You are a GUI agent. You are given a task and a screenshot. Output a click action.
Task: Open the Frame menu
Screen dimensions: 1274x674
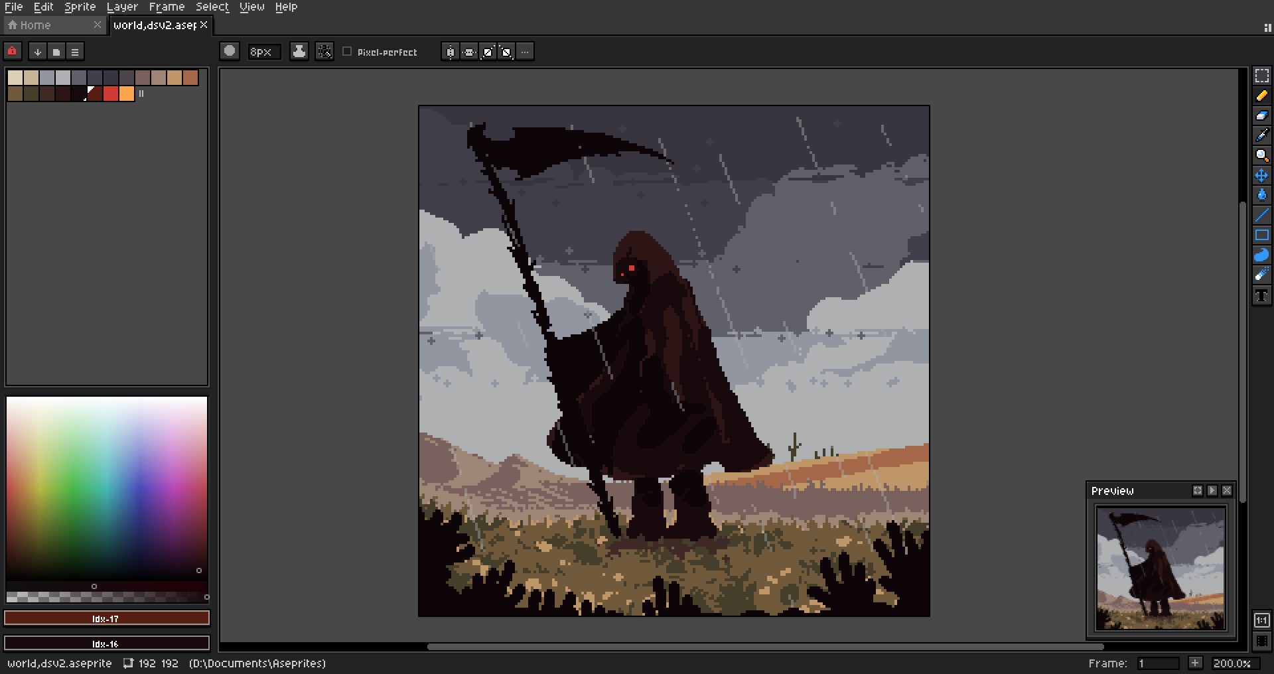tap(167, 7)
